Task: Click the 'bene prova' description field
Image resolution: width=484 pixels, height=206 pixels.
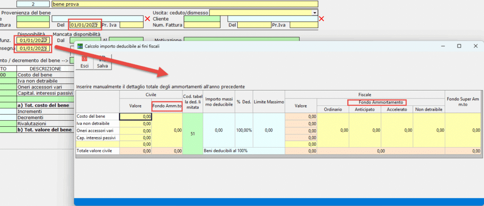Action: click(x=184, y=4)
